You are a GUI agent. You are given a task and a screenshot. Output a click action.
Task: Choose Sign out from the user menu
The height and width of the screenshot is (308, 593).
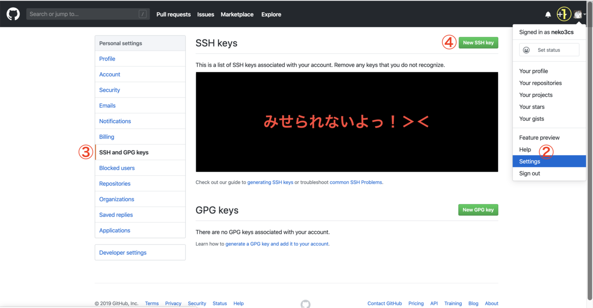click(x=549, y=173)
